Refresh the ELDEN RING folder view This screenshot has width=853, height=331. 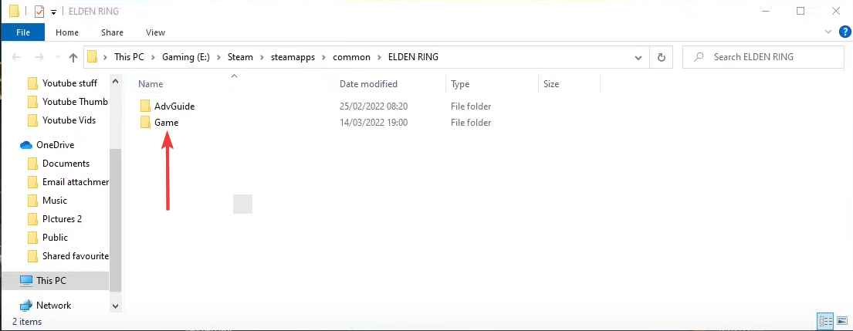[x=662, y=57]
